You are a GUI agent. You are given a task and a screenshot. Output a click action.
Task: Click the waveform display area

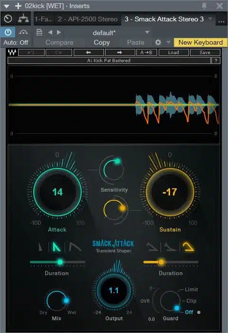pyautogui.click(x=114, y=105)
